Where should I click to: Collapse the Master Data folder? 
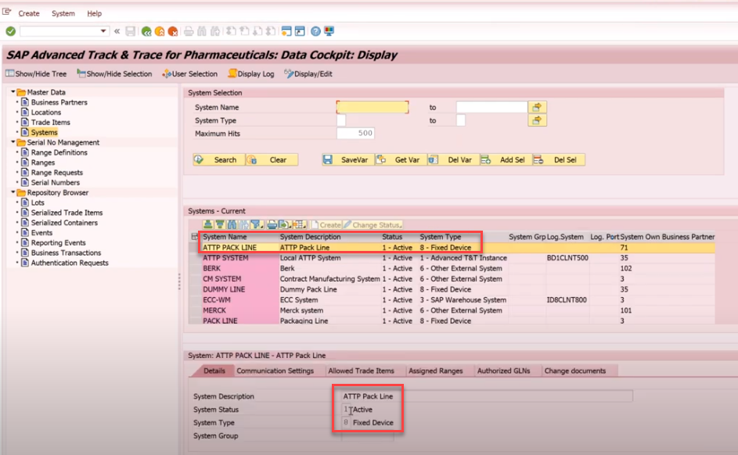[13, 92]
